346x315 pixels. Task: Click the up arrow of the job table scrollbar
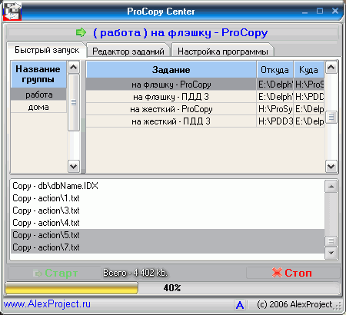331,68
